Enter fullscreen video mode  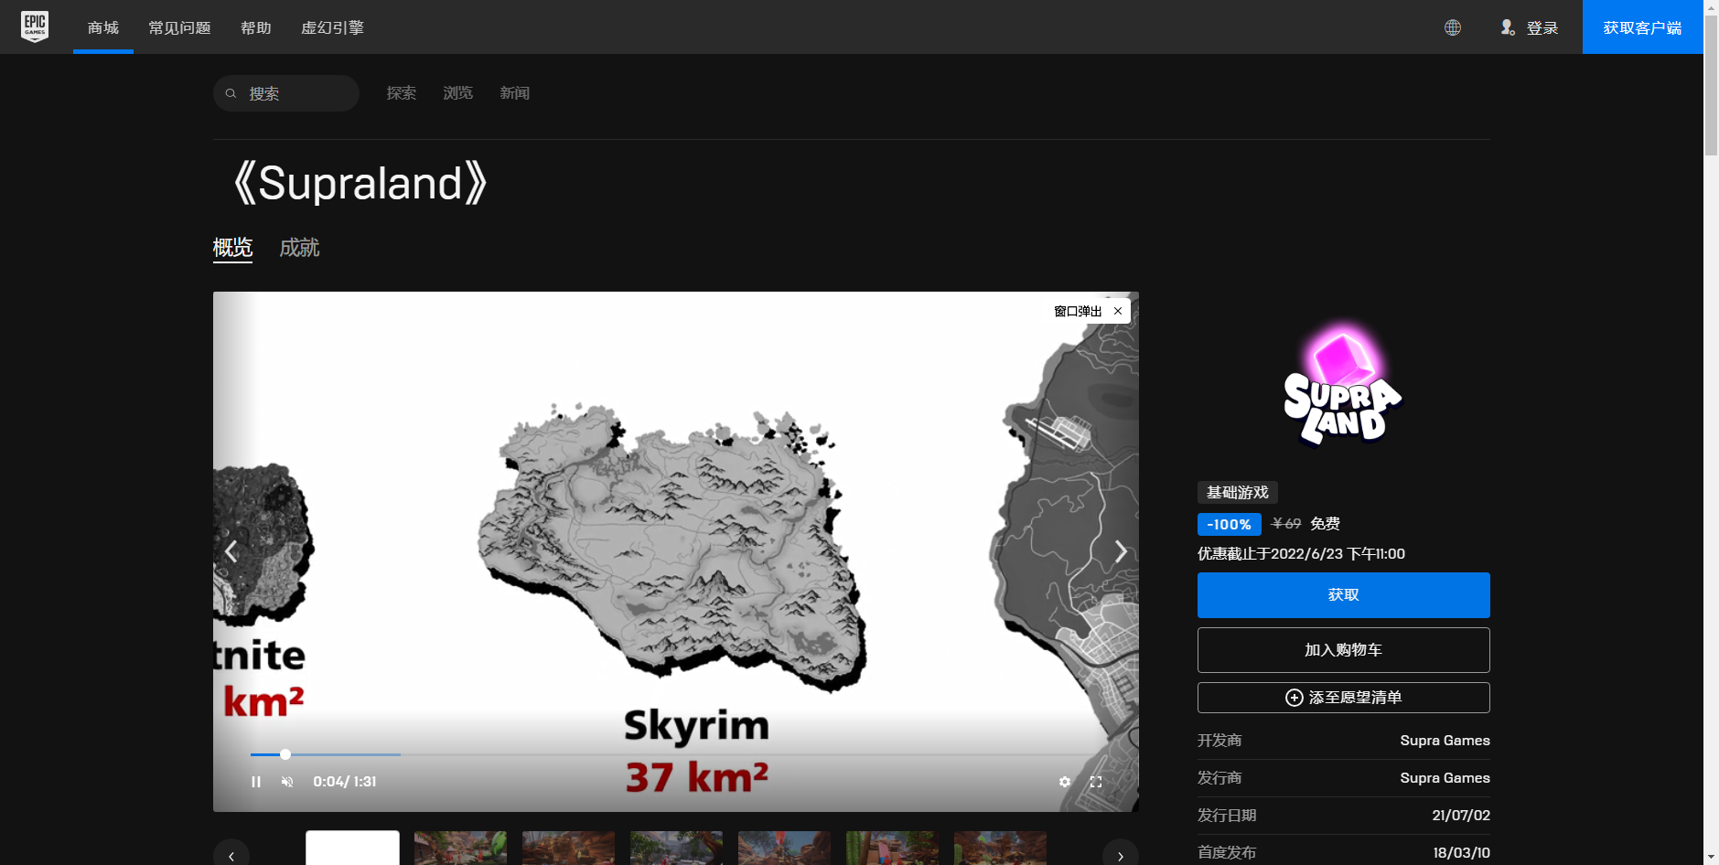(1096, 782)
